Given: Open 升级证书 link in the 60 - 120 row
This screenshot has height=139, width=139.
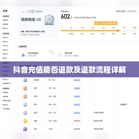Looking at the screenshot, I should coord(77,80).
